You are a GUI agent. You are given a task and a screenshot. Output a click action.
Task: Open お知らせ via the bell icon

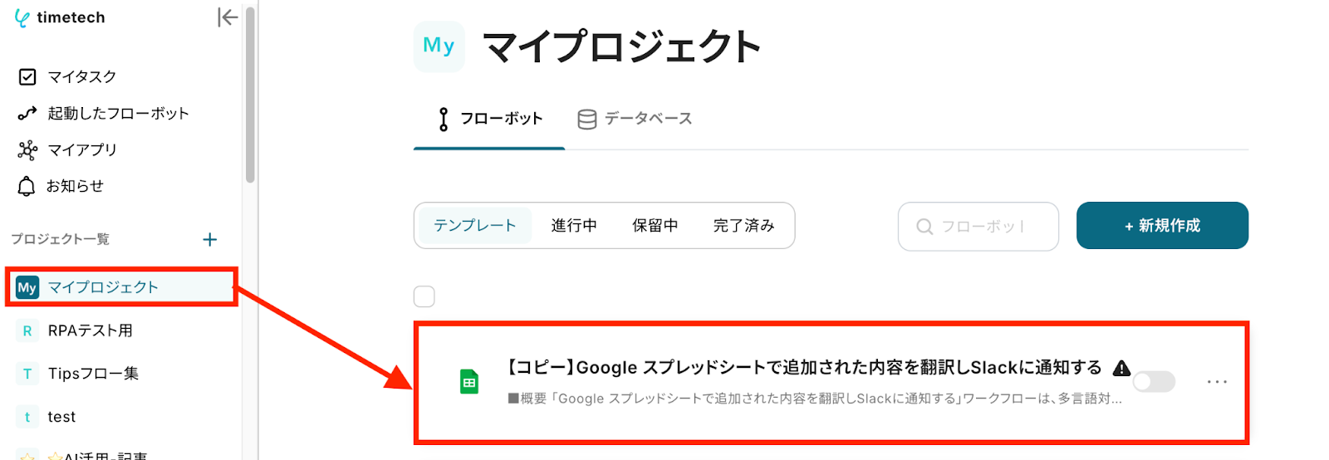pyautogui.click(x=27, y=186)
